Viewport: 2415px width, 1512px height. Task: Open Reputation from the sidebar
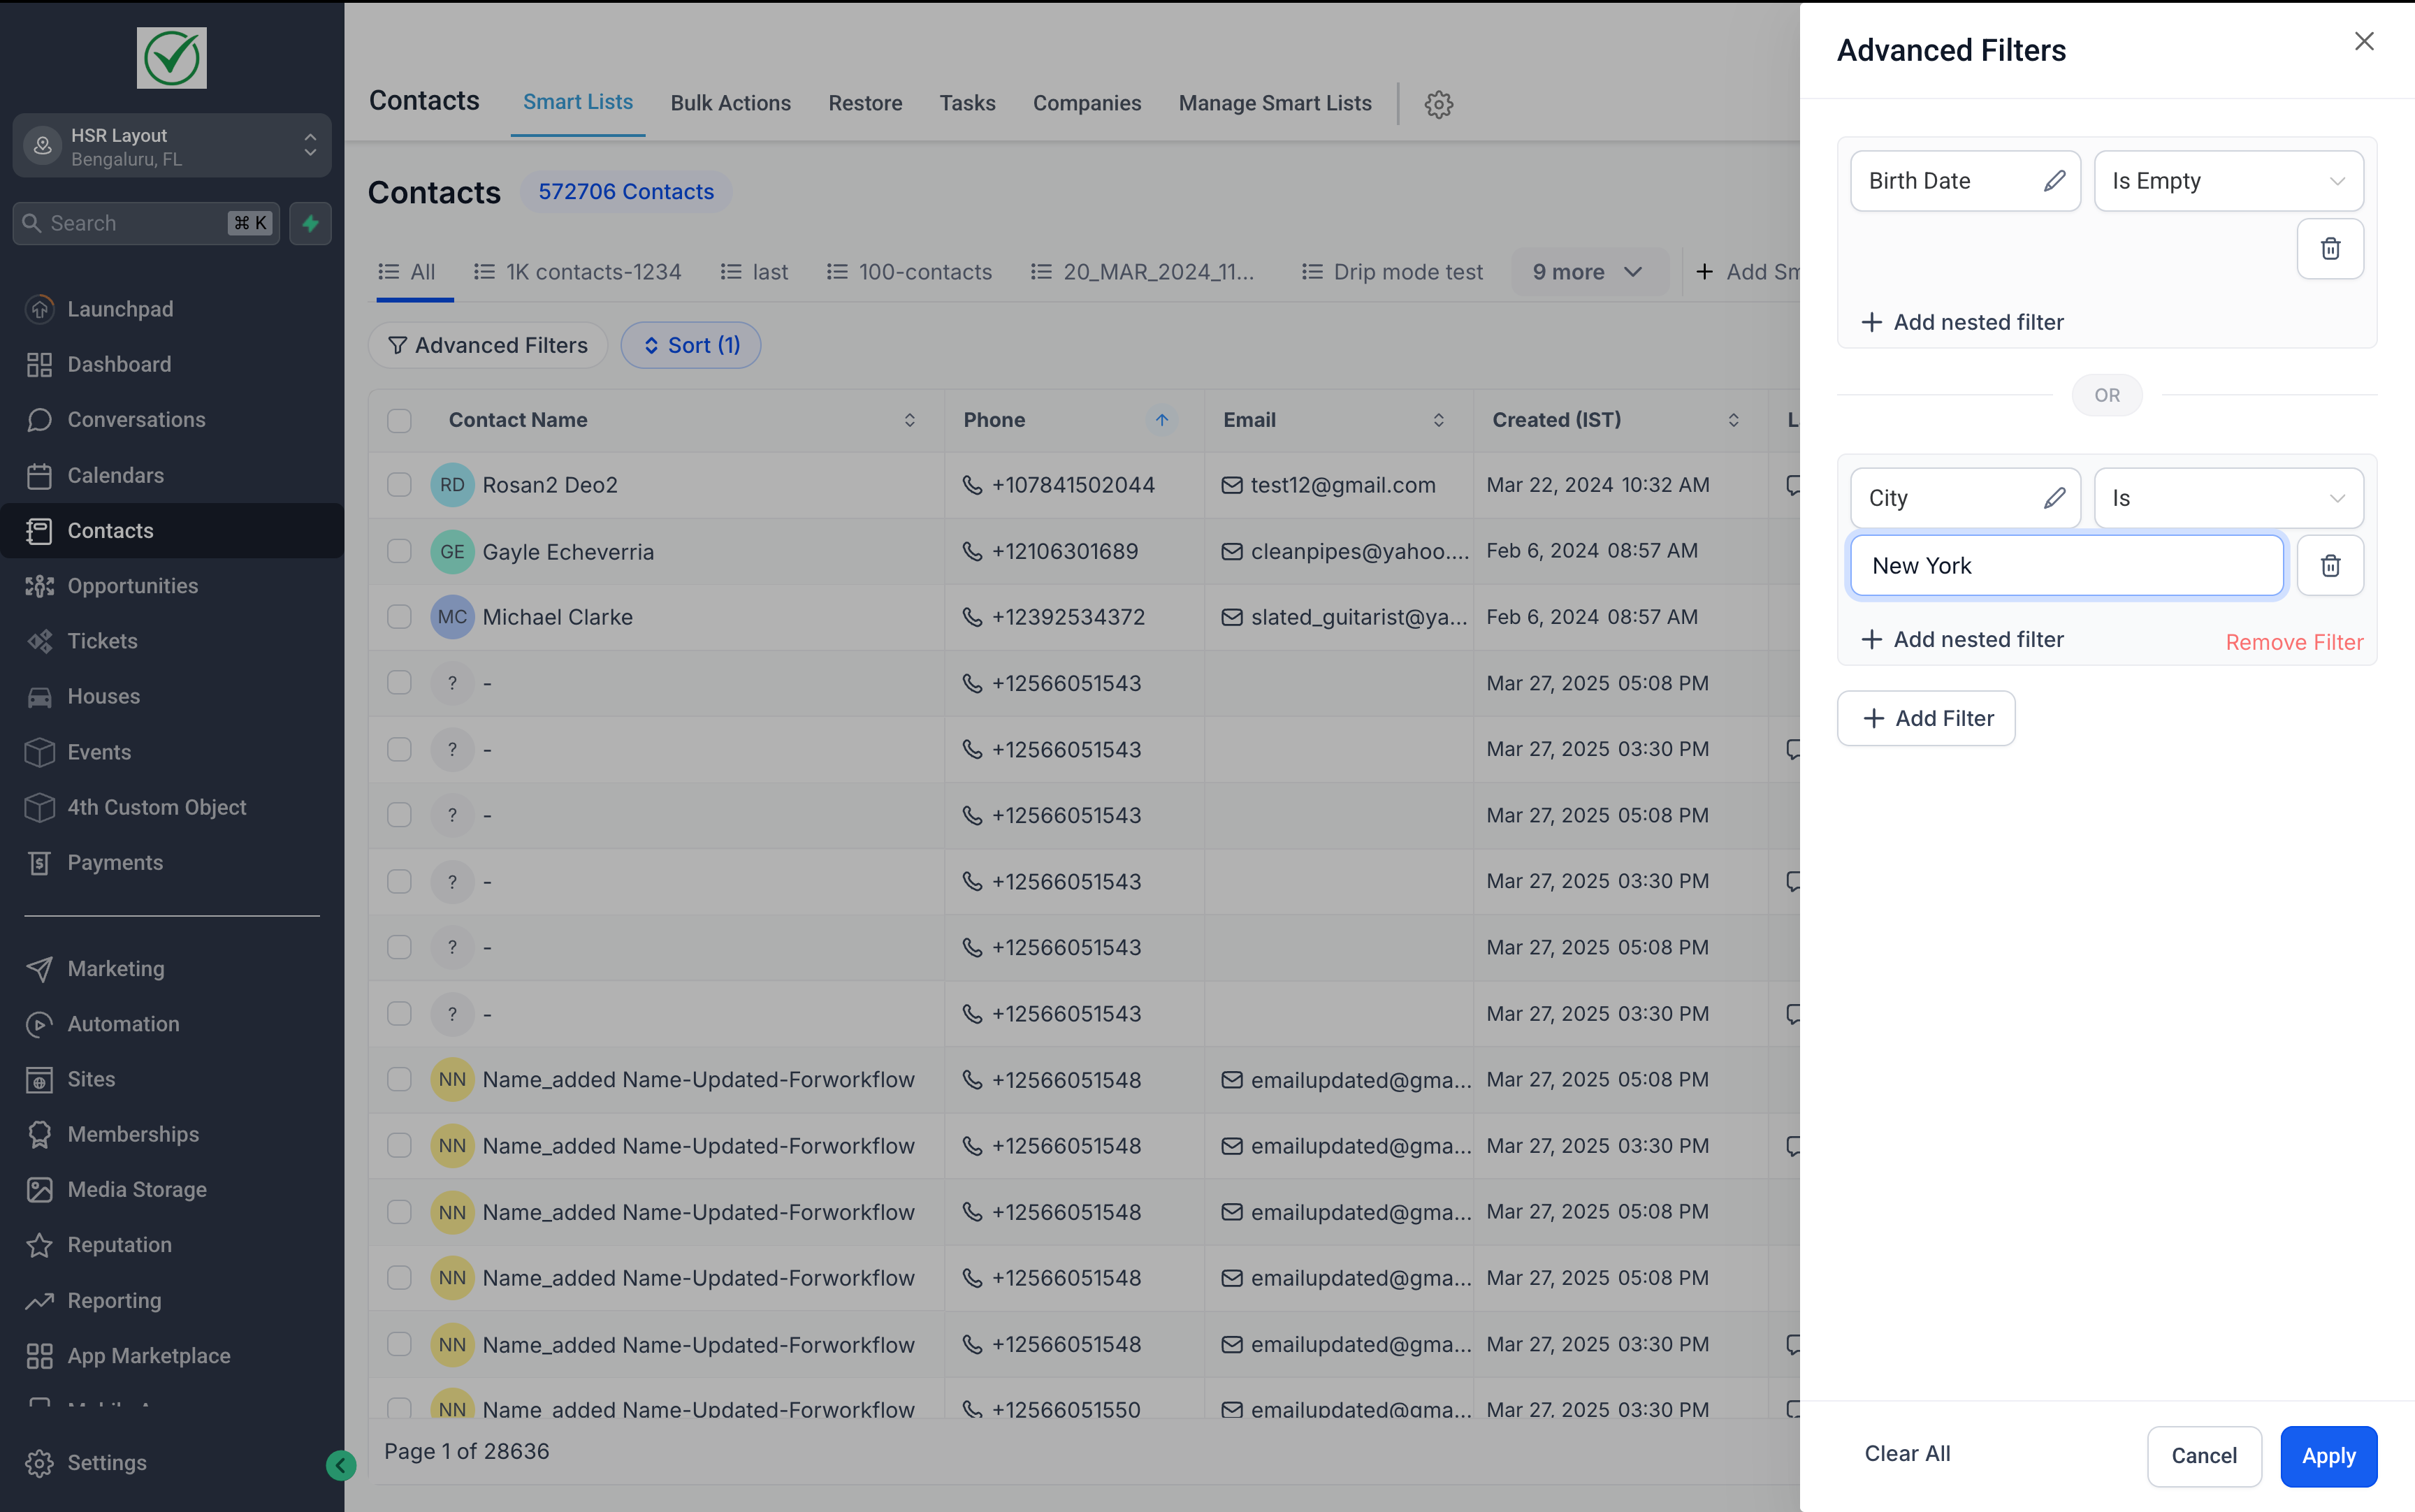coord(120,1245)
